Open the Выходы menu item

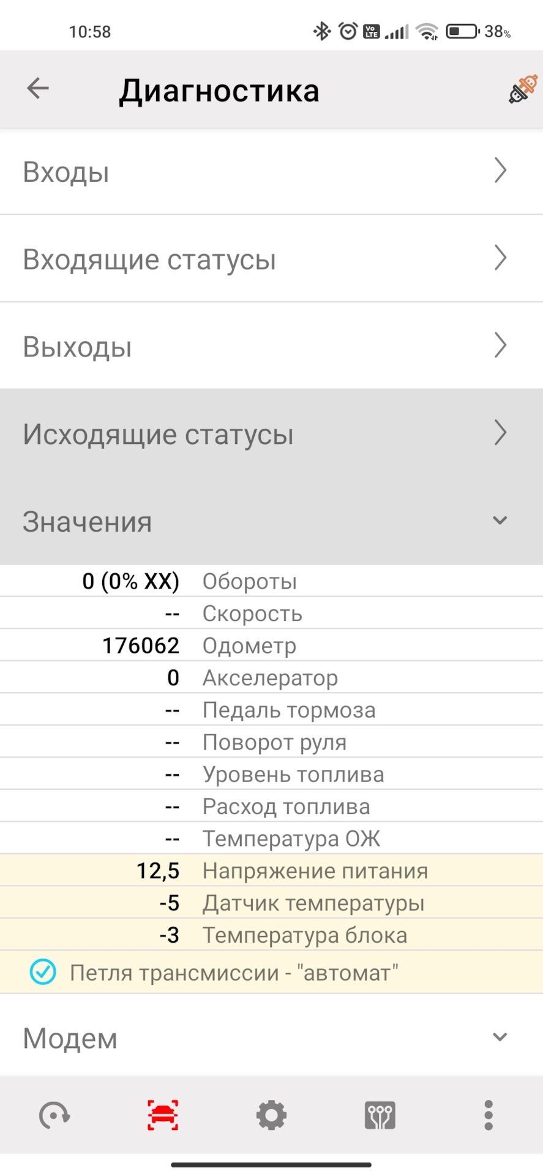pyautogui.click(x=271, y=346)
